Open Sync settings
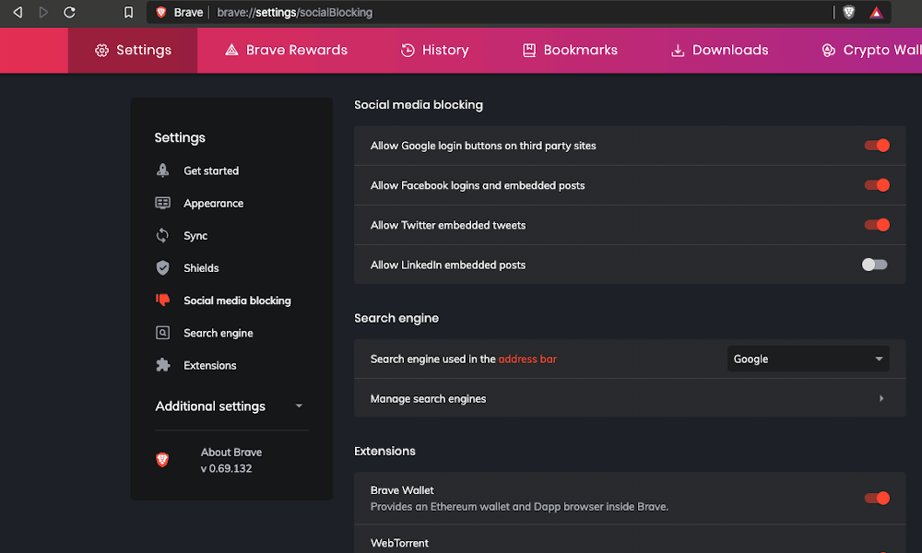Viewport: 922px width, 553px height. (195, 236)
